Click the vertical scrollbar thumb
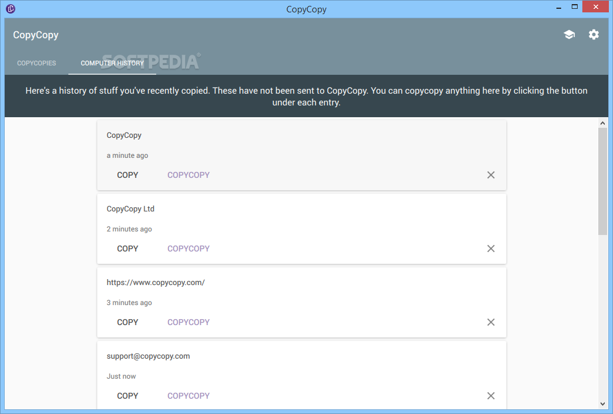 [602, 181]
